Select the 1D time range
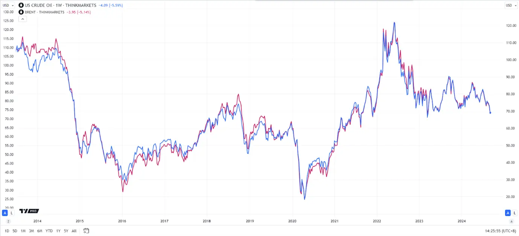Screen dimensions: 519x236 click(7, 231)
